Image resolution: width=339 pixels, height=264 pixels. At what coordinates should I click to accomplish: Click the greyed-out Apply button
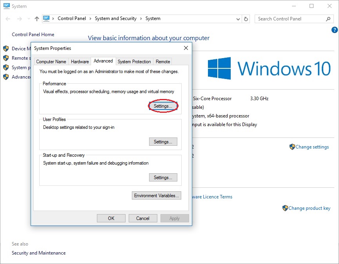coord(175,218)
